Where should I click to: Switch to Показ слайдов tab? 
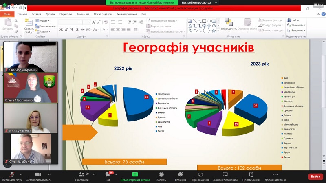[x=103, y=14]
